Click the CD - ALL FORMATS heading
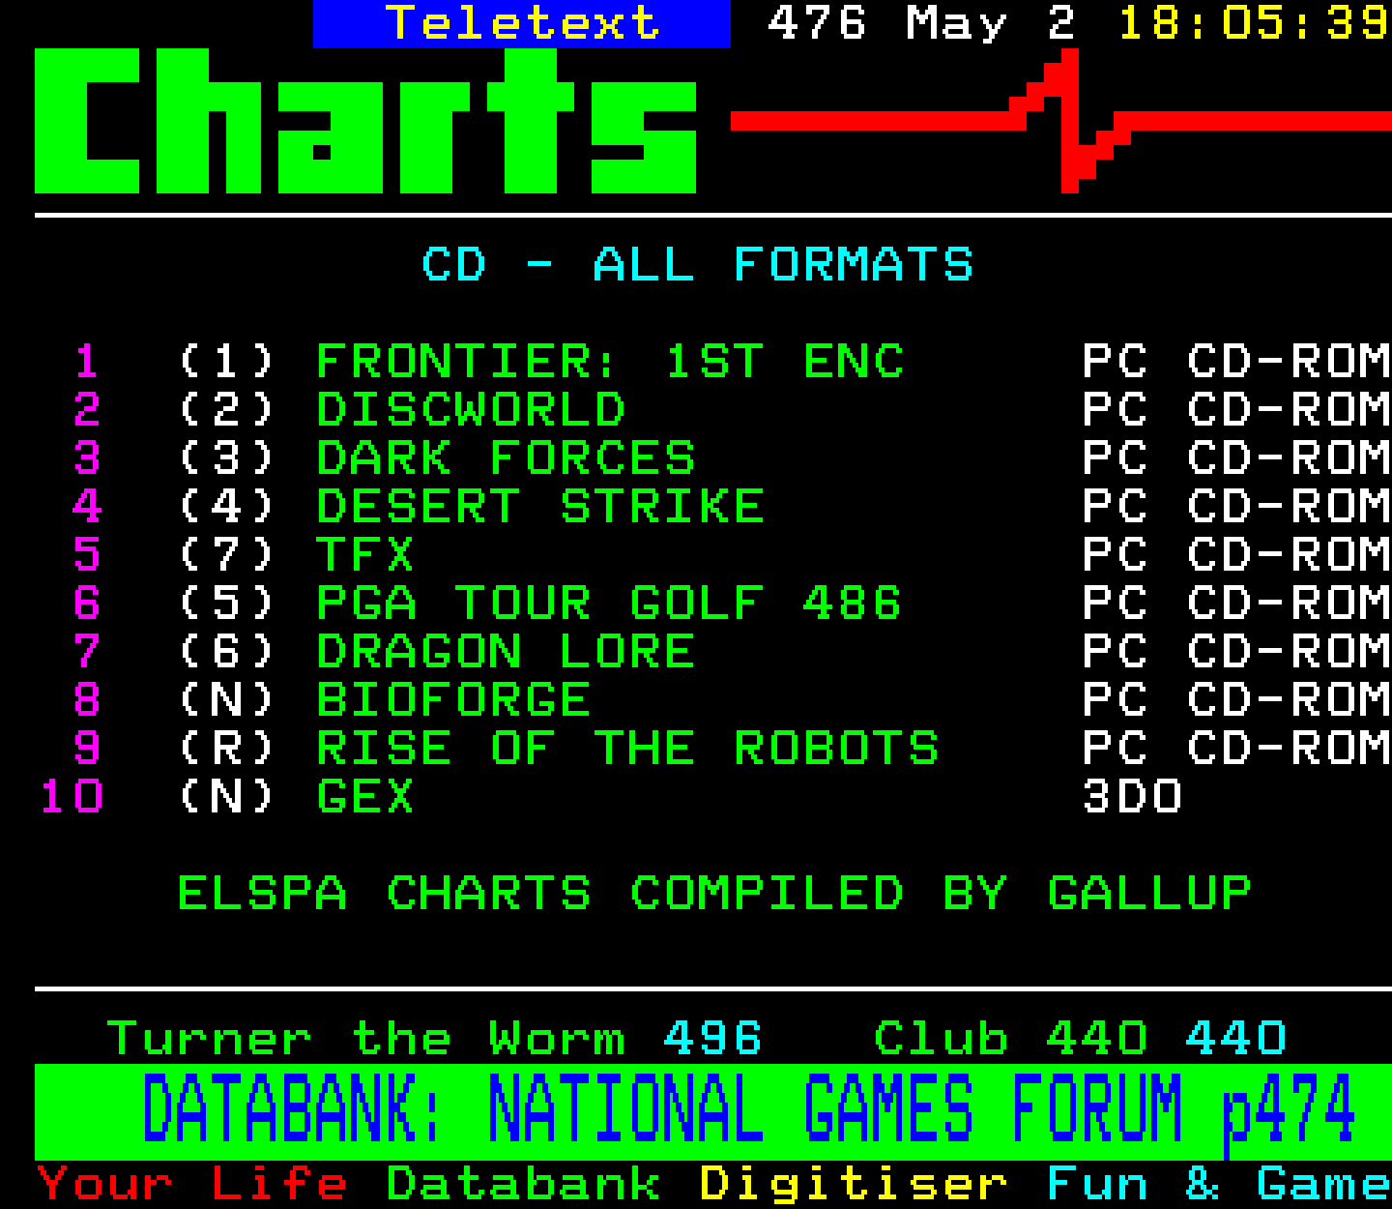Screen dimensions: 1392x1209 point(698,265)
